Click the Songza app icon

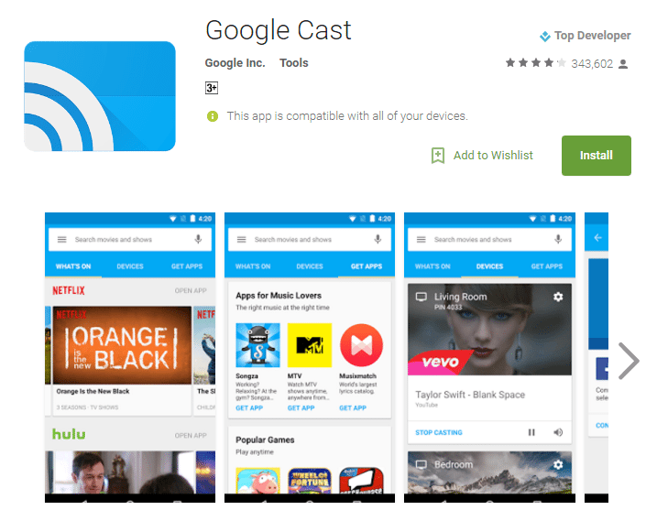[257, 345]
